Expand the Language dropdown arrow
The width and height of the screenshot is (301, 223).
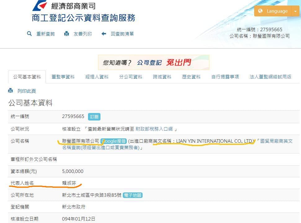click(x=295, y=11)
